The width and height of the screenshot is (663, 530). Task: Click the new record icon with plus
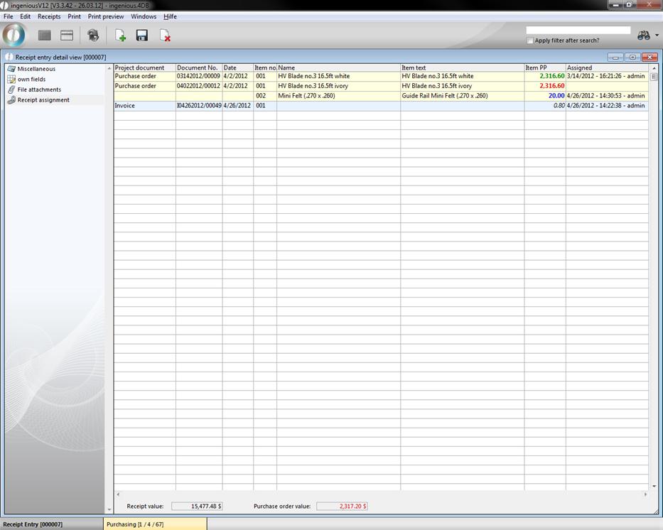tap(121, 36)
